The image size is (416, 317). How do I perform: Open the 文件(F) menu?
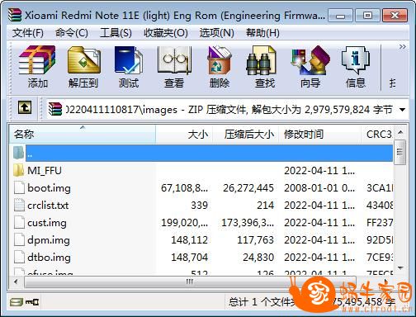(28, 33)
